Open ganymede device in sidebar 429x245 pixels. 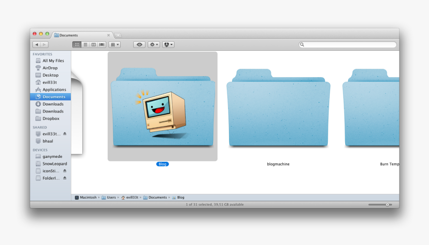click(50, 156)
